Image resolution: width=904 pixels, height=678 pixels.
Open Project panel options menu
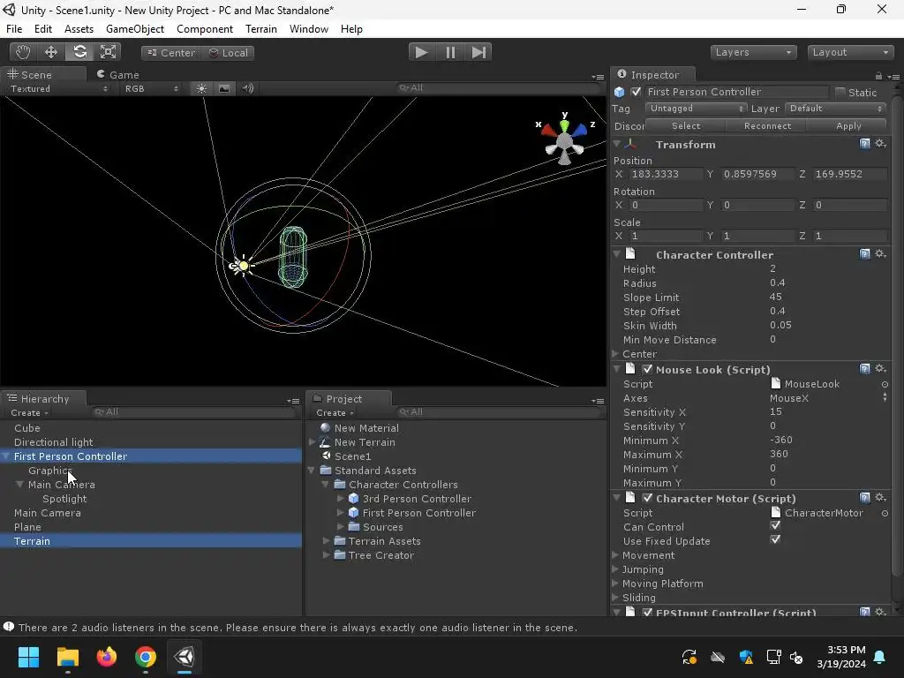coord(598,401)
